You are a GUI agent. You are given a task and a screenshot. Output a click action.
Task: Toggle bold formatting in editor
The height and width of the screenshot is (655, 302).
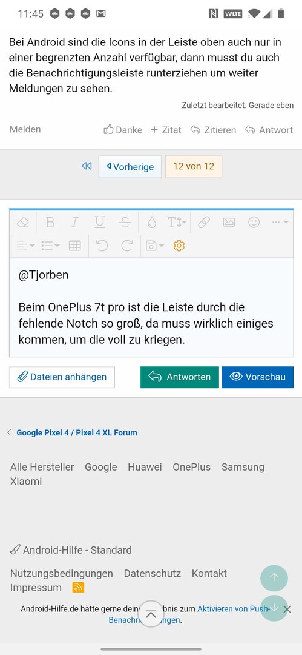(50, 223)
